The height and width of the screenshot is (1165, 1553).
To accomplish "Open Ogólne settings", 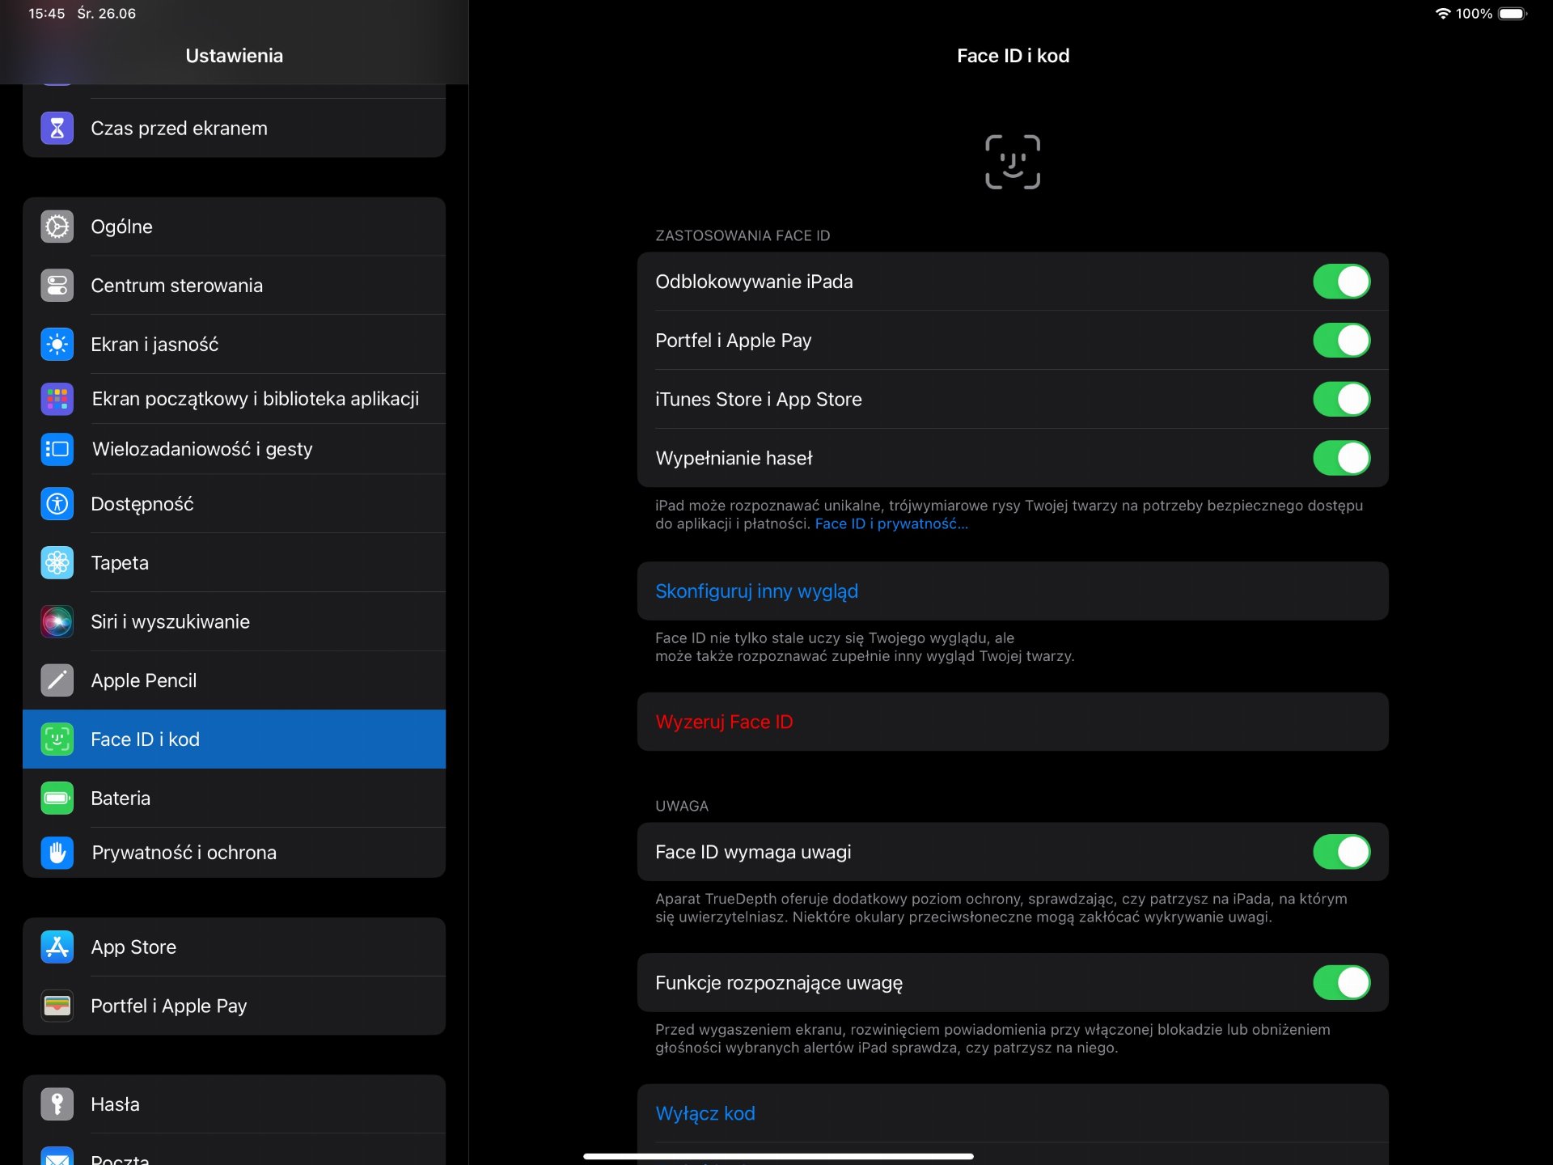I will 234,227.
